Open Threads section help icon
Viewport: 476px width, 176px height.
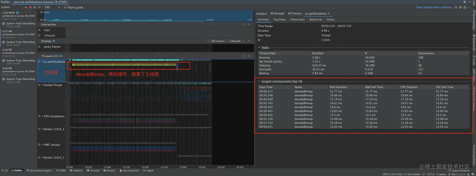click(x=61, y=56)
